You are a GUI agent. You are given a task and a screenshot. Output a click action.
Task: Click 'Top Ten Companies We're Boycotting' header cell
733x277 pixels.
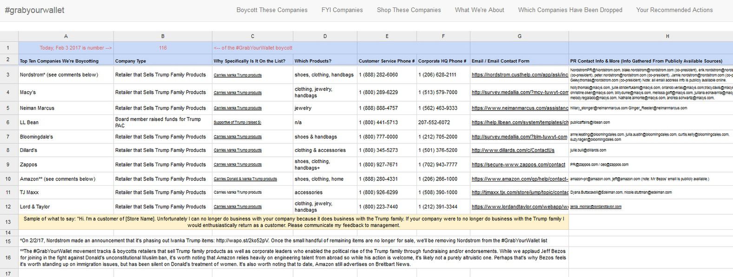(66, 61)
